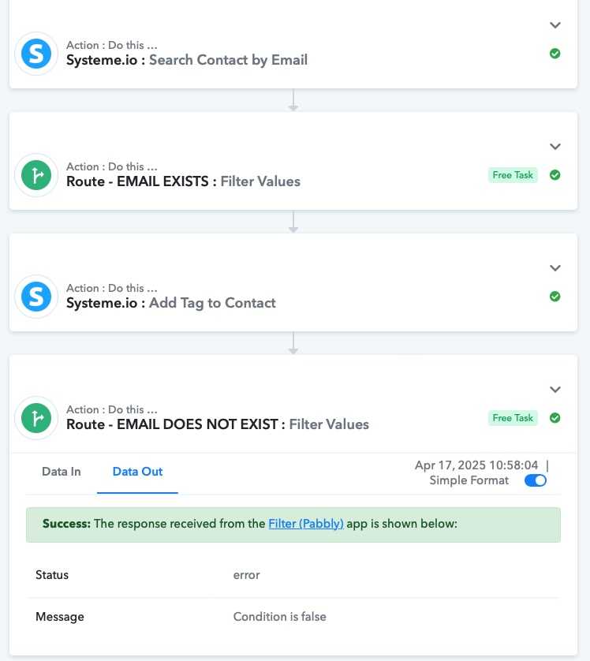Click Free Task badge on EMAIL DOES NOT EXIST route
Viewport: 590px width, 661px height.
pyautogui.click(x=513, y=418)
